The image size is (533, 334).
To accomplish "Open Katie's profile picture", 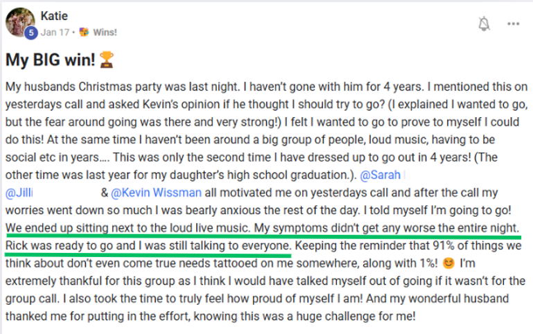I will pyautogui.click(x=20, y=22).
